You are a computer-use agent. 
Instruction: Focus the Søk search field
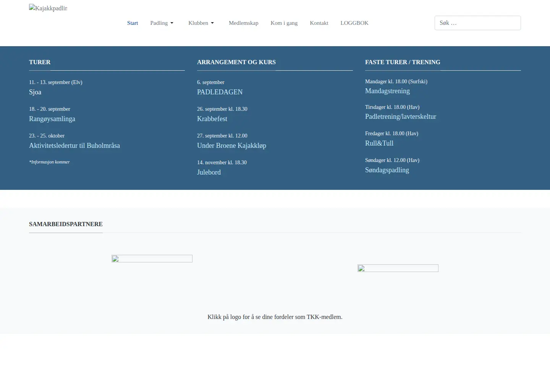pos(478,23)
